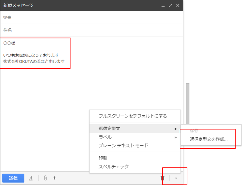Toggle プレーン テキスト モード
The height and width of the screenshot is (185, 242).
(x=123, y=146)
